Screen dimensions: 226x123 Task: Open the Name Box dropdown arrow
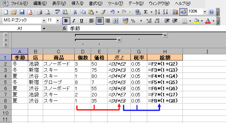coord(44,29)
